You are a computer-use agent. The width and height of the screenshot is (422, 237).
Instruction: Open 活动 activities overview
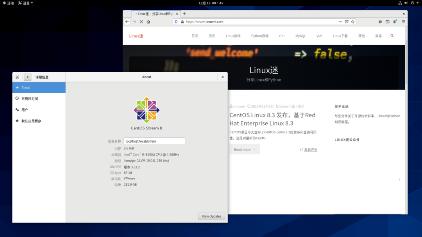[x=8, y=3]
